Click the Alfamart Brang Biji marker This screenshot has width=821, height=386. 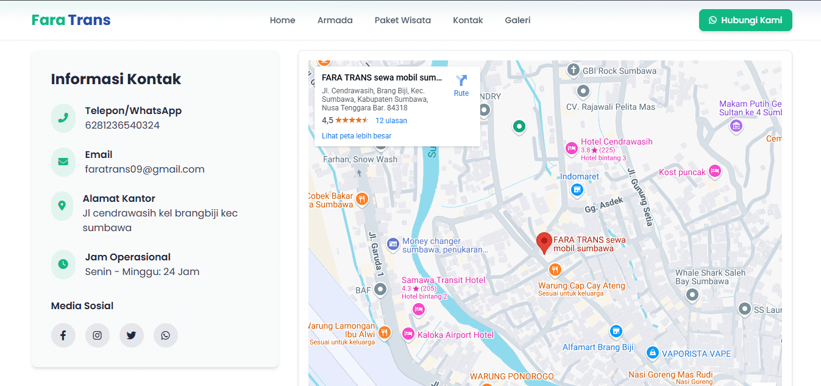pos(616,332)
